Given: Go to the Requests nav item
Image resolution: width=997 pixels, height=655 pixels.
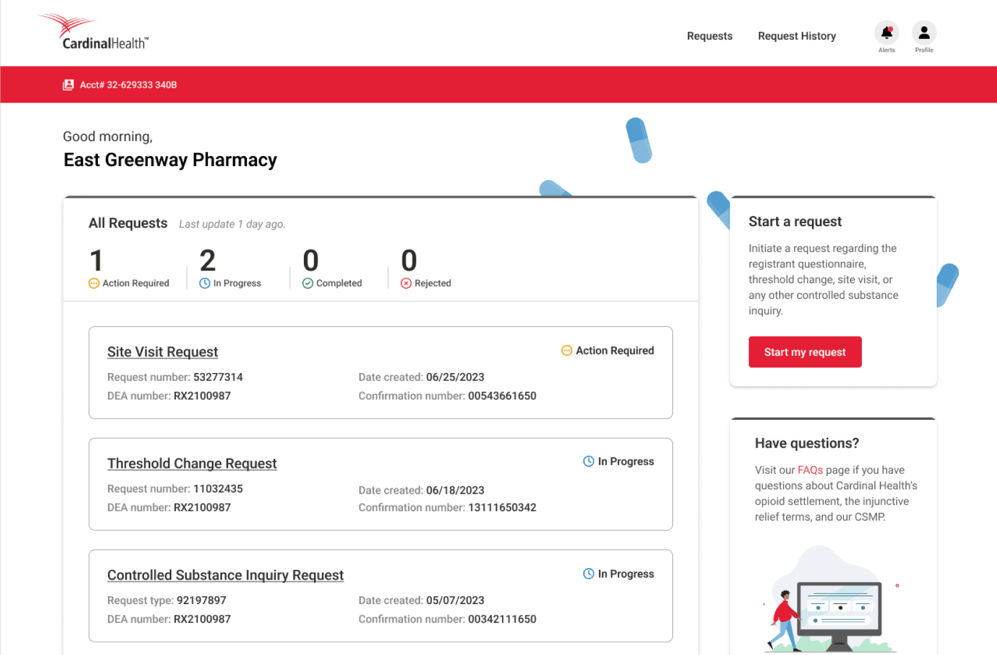Looking at the screenshot, I should (710, 36).
